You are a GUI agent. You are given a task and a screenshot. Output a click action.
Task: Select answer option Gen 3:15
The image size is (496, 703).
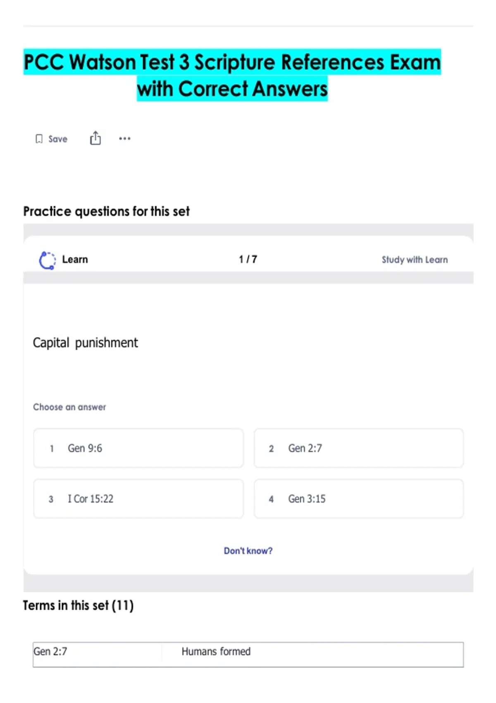point(358,499)
